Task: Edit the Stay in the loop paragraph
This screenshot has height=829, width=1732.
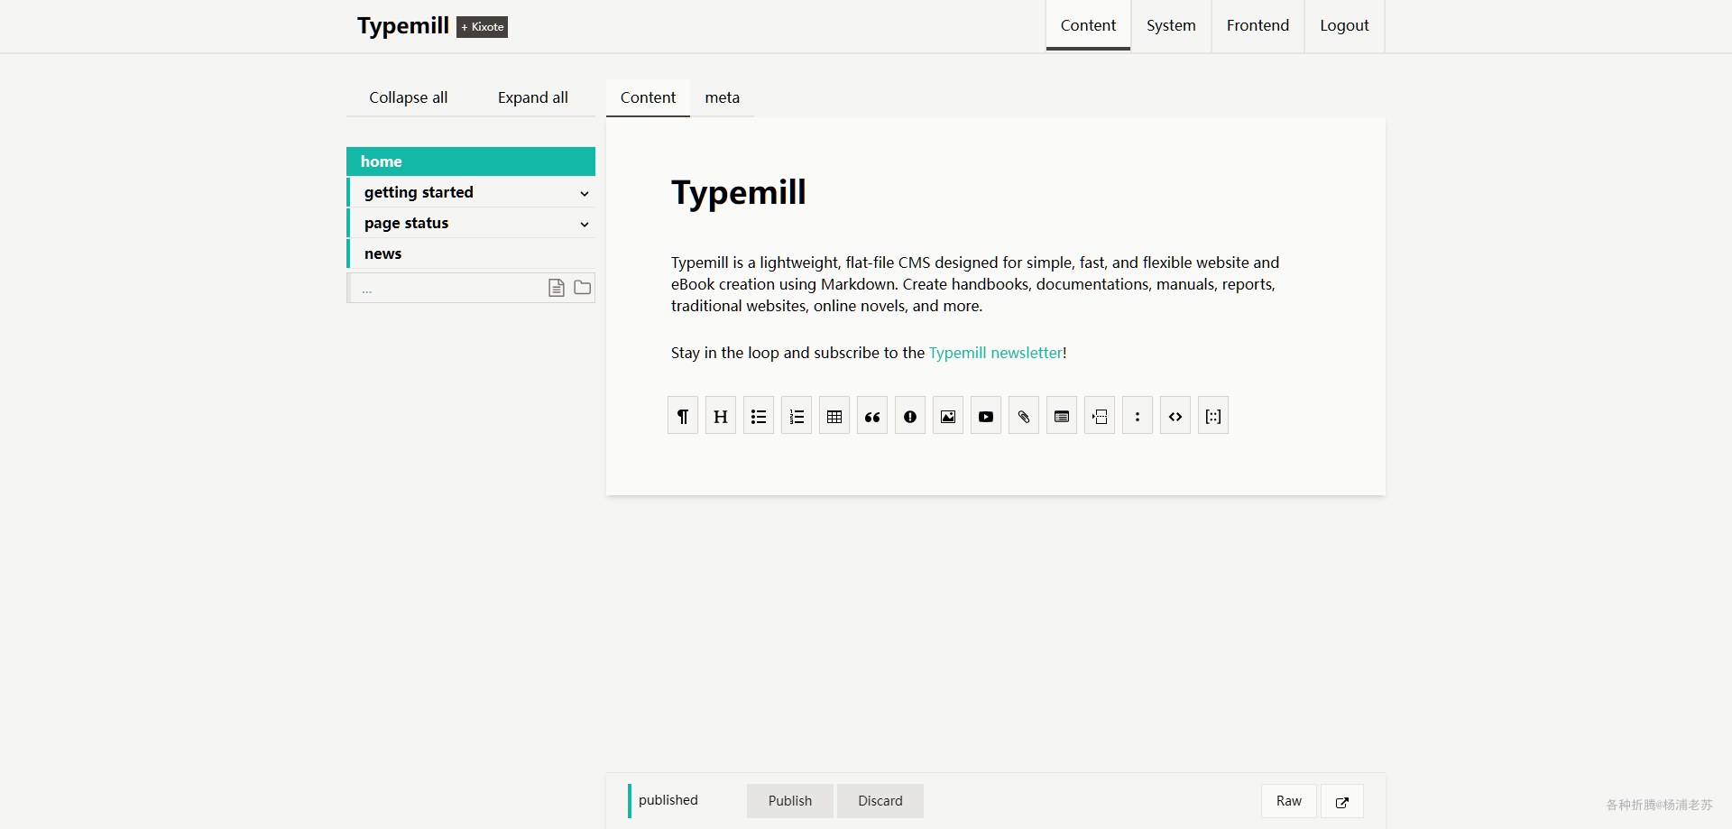Action: coord(869,353)
